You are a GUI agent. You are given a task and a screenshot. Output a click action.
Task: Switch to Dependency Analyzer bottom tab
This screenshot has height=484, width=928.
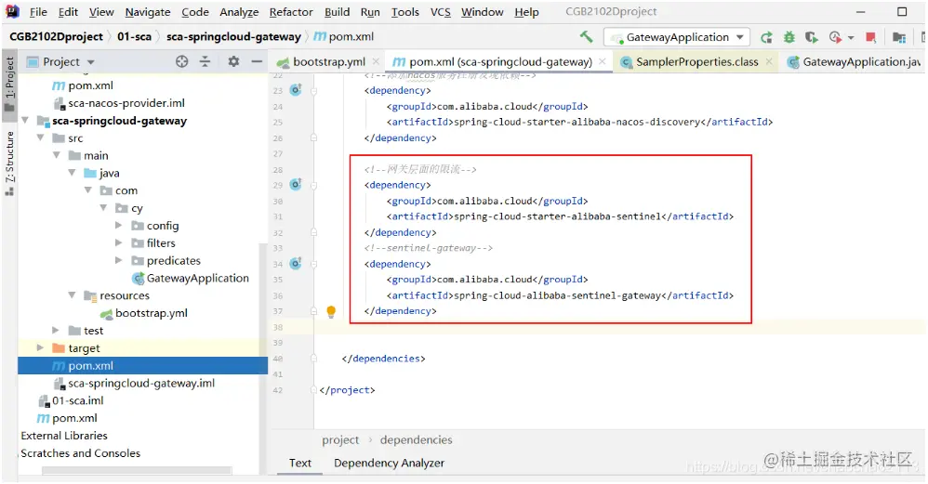389,463
